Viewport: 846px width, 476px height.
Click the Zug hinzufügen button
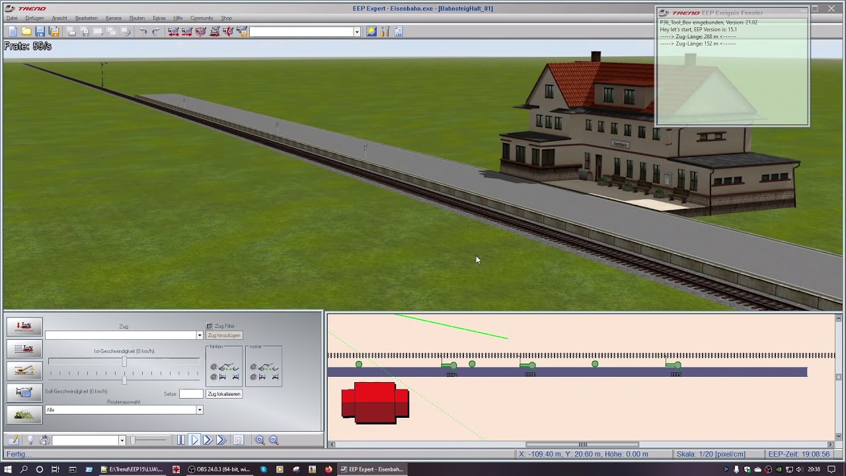[224, 335]
